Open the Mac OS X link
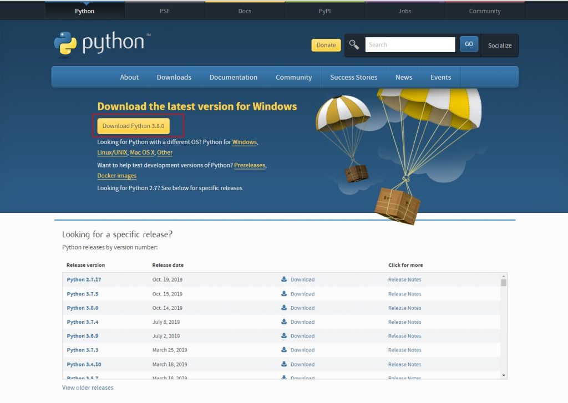 [142, 152]
